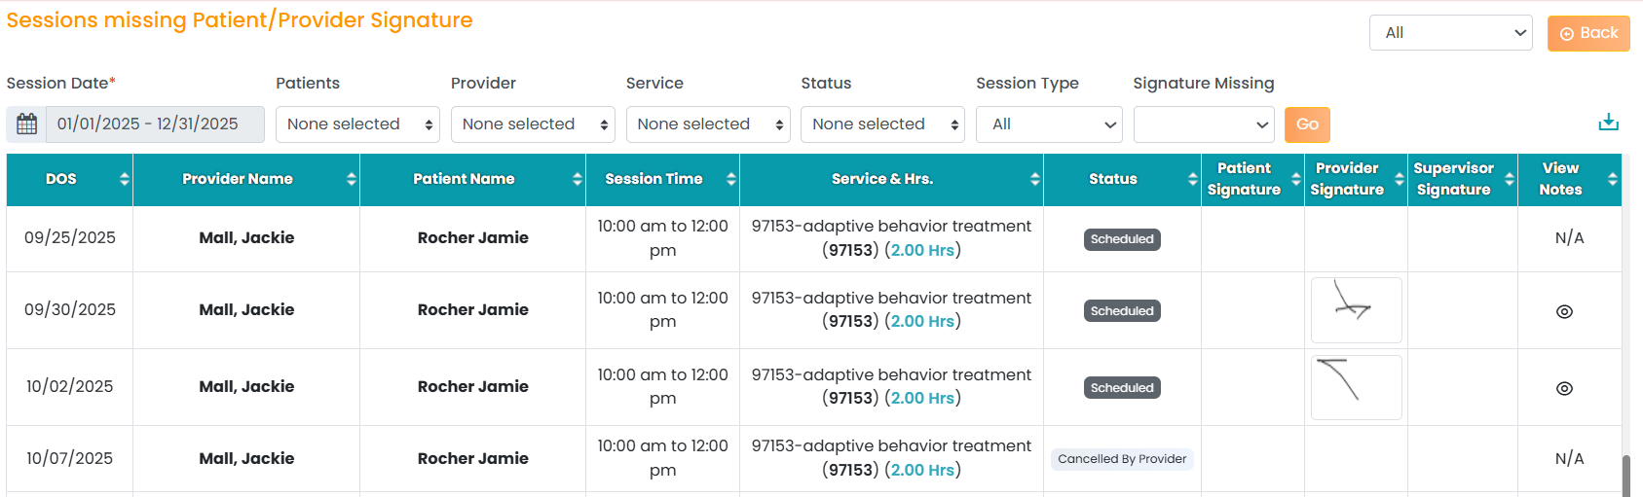Click the Session Date range input field

click(x=155, y=124)
